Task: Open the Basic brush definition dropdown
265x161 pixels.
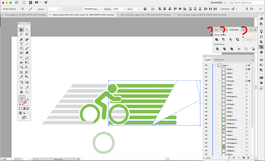Action: click(101, 9)
